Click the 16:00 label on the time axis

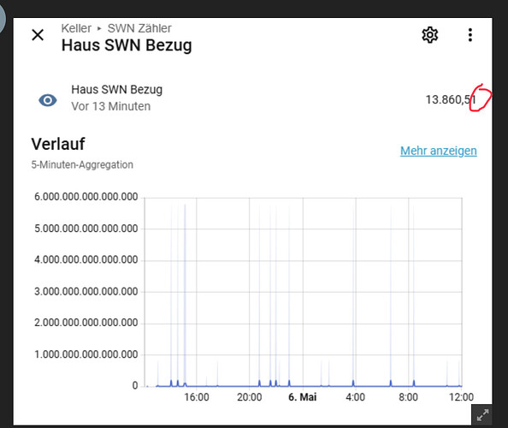click(x=197, y=397)
